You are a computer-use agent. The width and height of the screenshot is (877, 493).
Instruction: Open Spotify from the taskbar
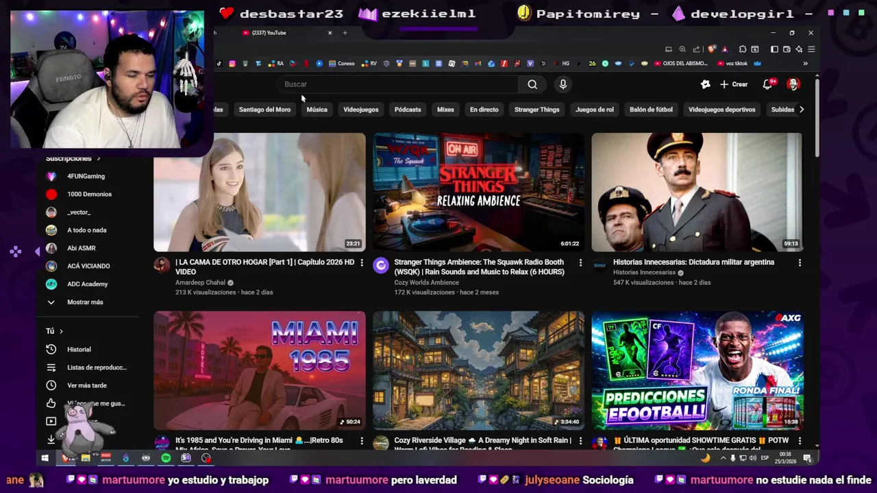coord(166,458)
